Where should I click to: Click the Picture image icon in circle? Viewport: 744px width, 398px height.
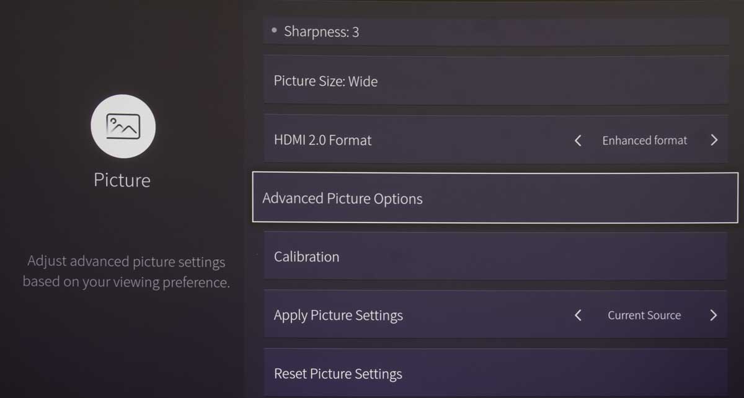click(123, 126)
